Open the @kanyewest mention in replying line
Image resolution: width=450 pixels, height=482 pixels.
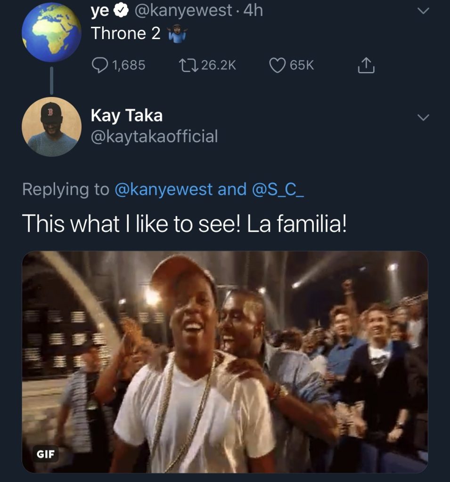(164, 189)
